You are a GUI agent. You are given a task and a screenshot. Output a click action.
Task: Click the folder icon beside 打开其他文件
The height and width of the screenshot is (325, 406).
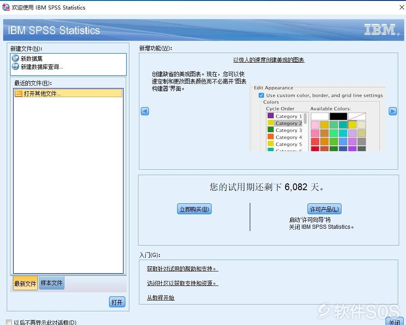point(18,93)
